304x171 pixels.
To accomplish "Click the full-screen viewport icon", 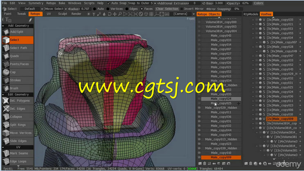I will (162, 14).
